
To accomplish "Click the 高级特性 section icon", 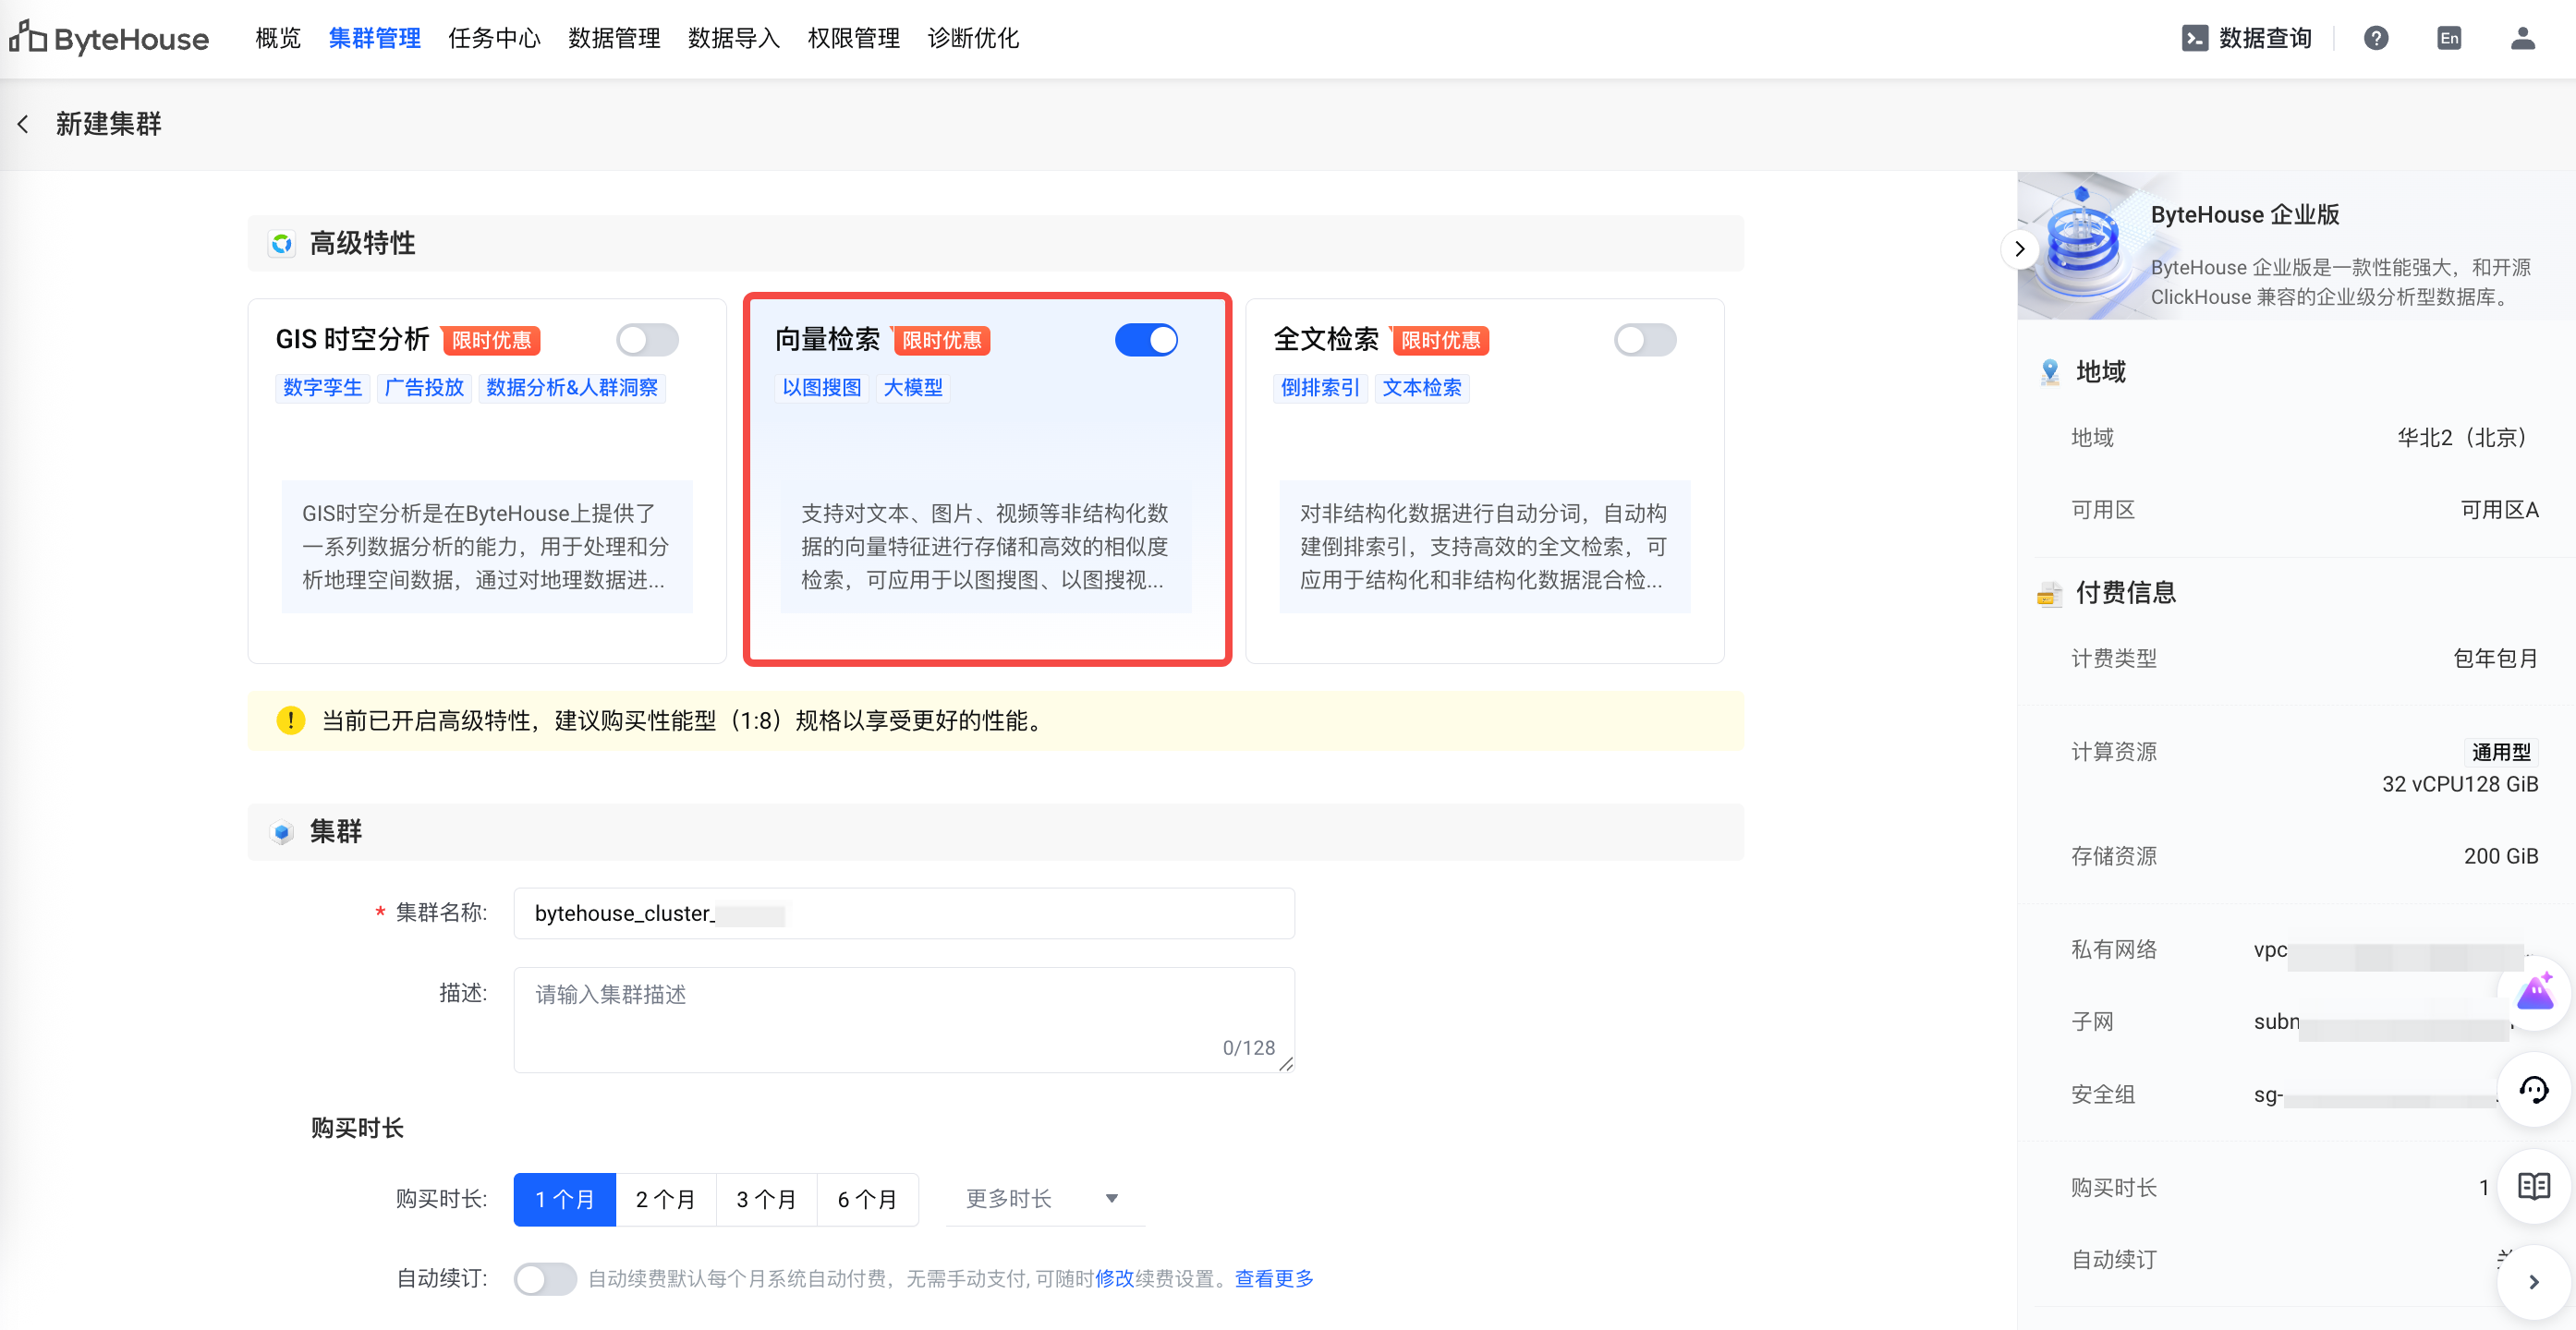I will [282, 243].
